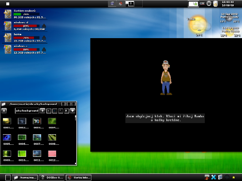
Task: Switch to /home/ma... taskbar entry
Action: [x=25, y=178]
